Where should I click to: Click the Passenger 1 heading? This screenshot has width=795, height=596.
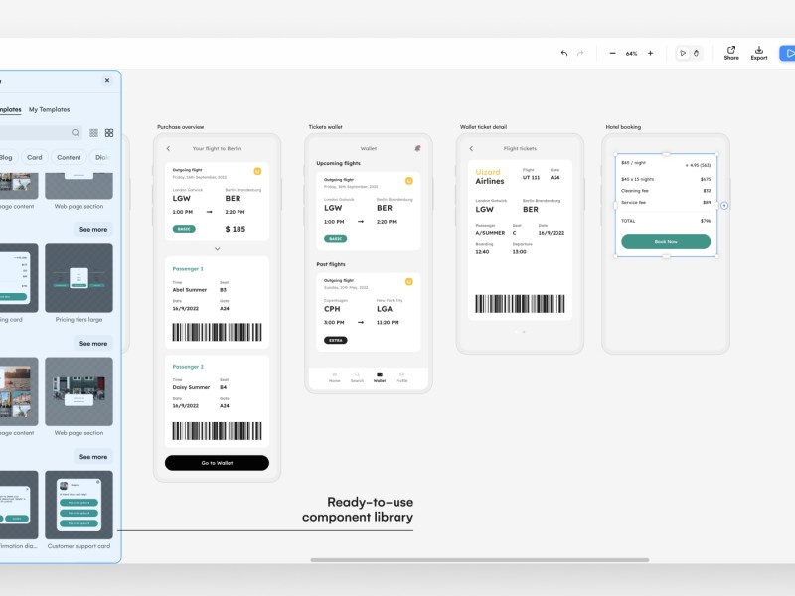pyautogui.click(x=188, y=269)
